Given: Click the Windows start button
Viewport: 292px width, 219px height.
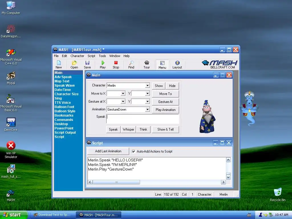Looking at the screenshot, I should [x=13, y=215].
